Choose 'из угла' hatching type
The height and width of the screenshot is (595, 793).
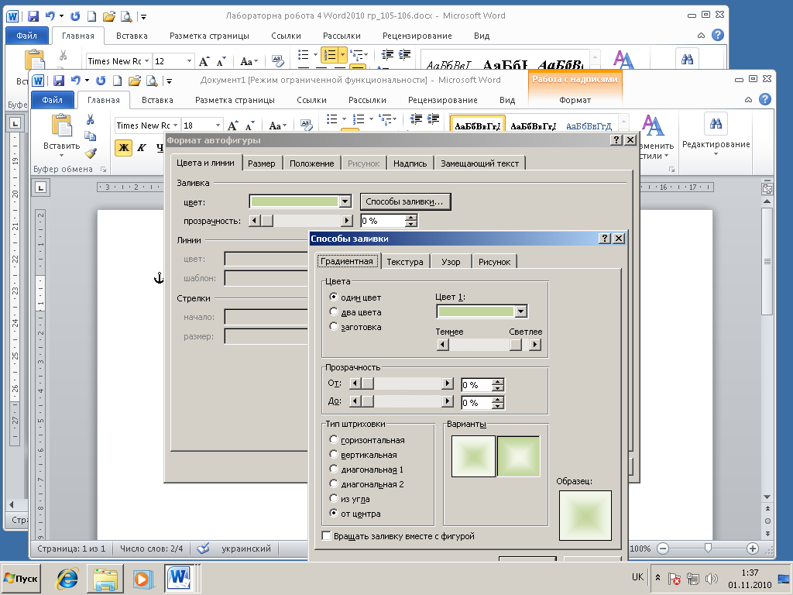(x=333, y=498)
